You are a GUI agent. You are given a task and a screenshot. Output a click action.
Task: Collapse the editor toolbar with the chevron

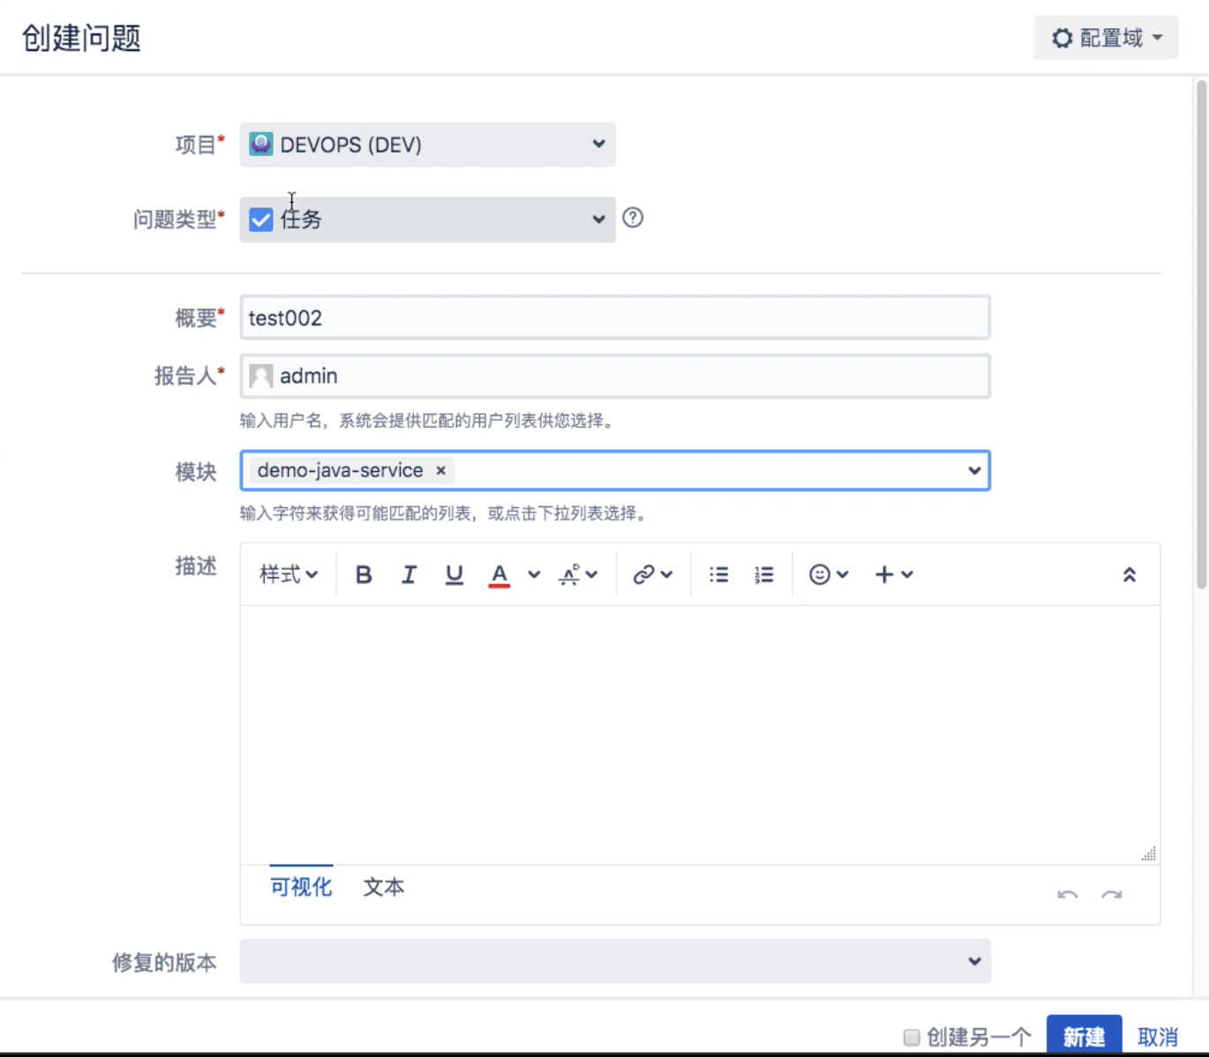click(1130, 574)
